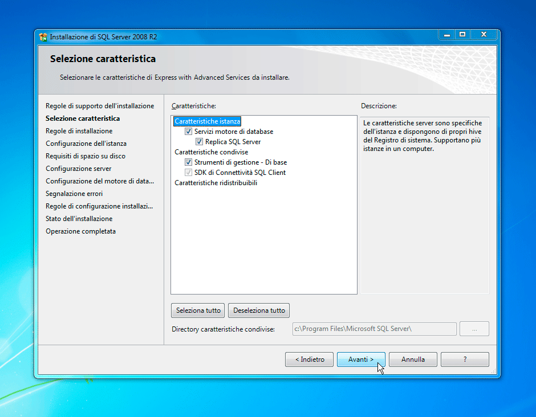The width and height of the screenshot is (536, 417).
Task: Open help with the question mark button
Action: [x=465, y=359]
